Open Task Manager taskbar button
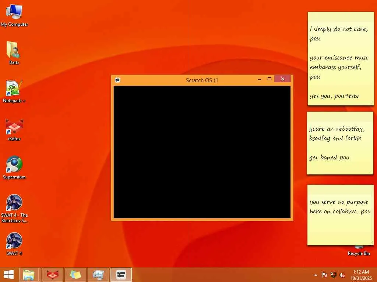The image size is (377, 282). (x=98, y=275)
